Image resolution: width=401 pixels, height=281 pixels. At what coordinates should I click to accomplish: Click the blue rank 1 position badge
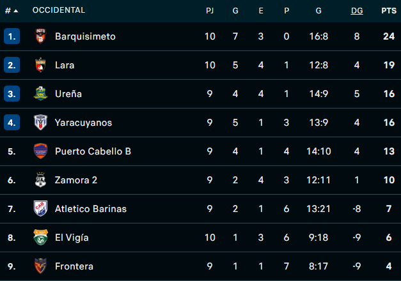coord(12,36)
